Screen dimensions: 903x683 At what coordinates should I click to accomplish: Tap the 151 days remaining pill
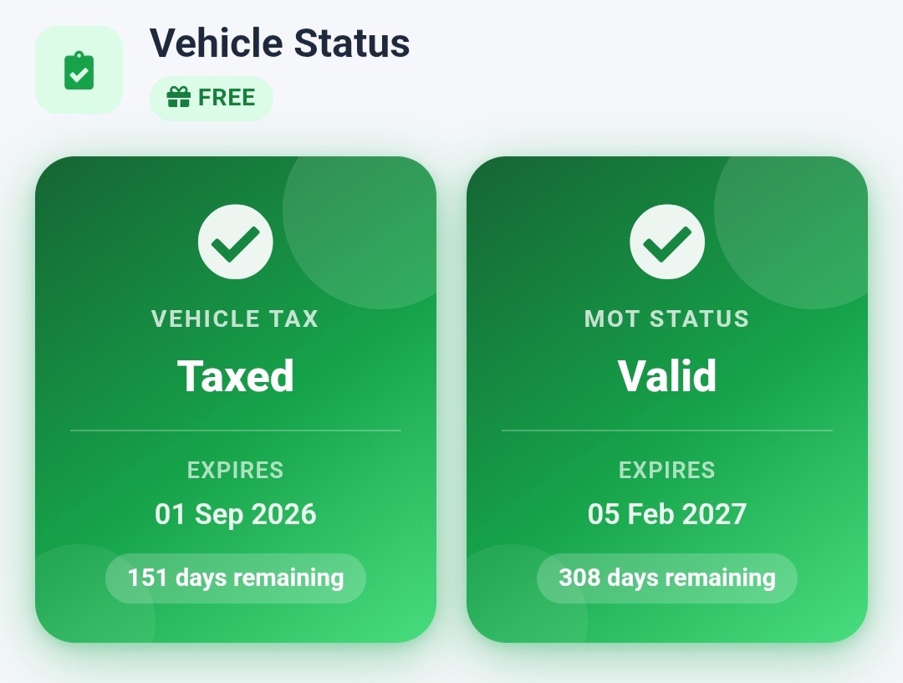pyautogui.click(x=236, y=578)
